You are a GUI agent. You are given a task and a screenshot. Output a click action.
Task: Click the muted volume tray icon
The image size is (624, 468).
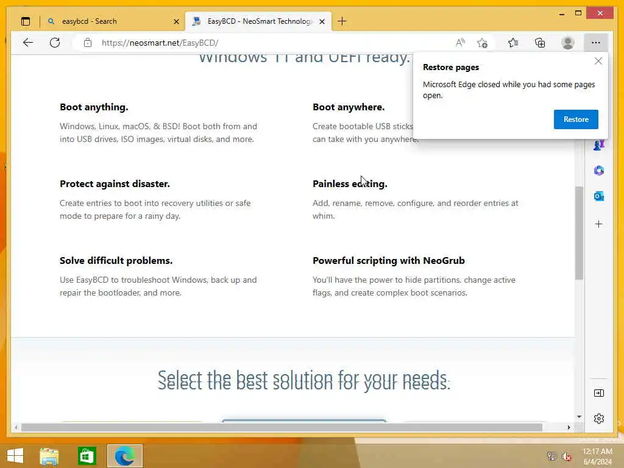(x=566, y=456)
